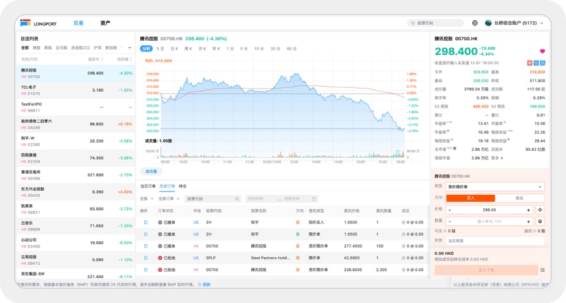
Task: Select 买入 buy direction toggle
Action: click(470, 198)
